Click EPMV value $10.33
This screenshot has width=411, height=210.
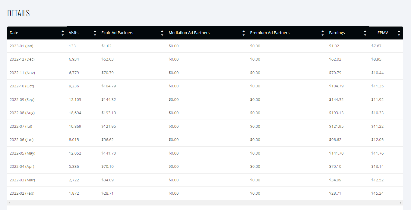click(378, 113)
